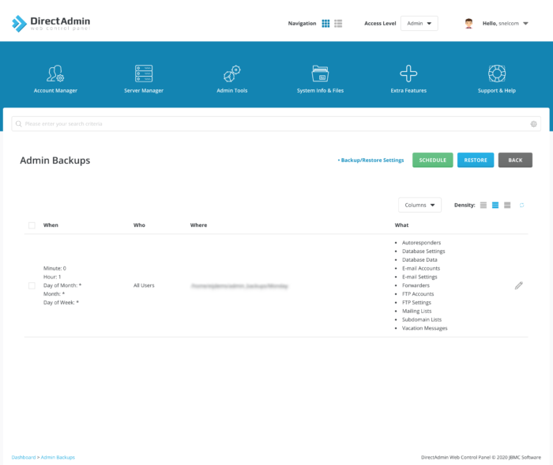Expand the user account menu arrow
Viewport: 553px width, 465px height.
point(526,24)
